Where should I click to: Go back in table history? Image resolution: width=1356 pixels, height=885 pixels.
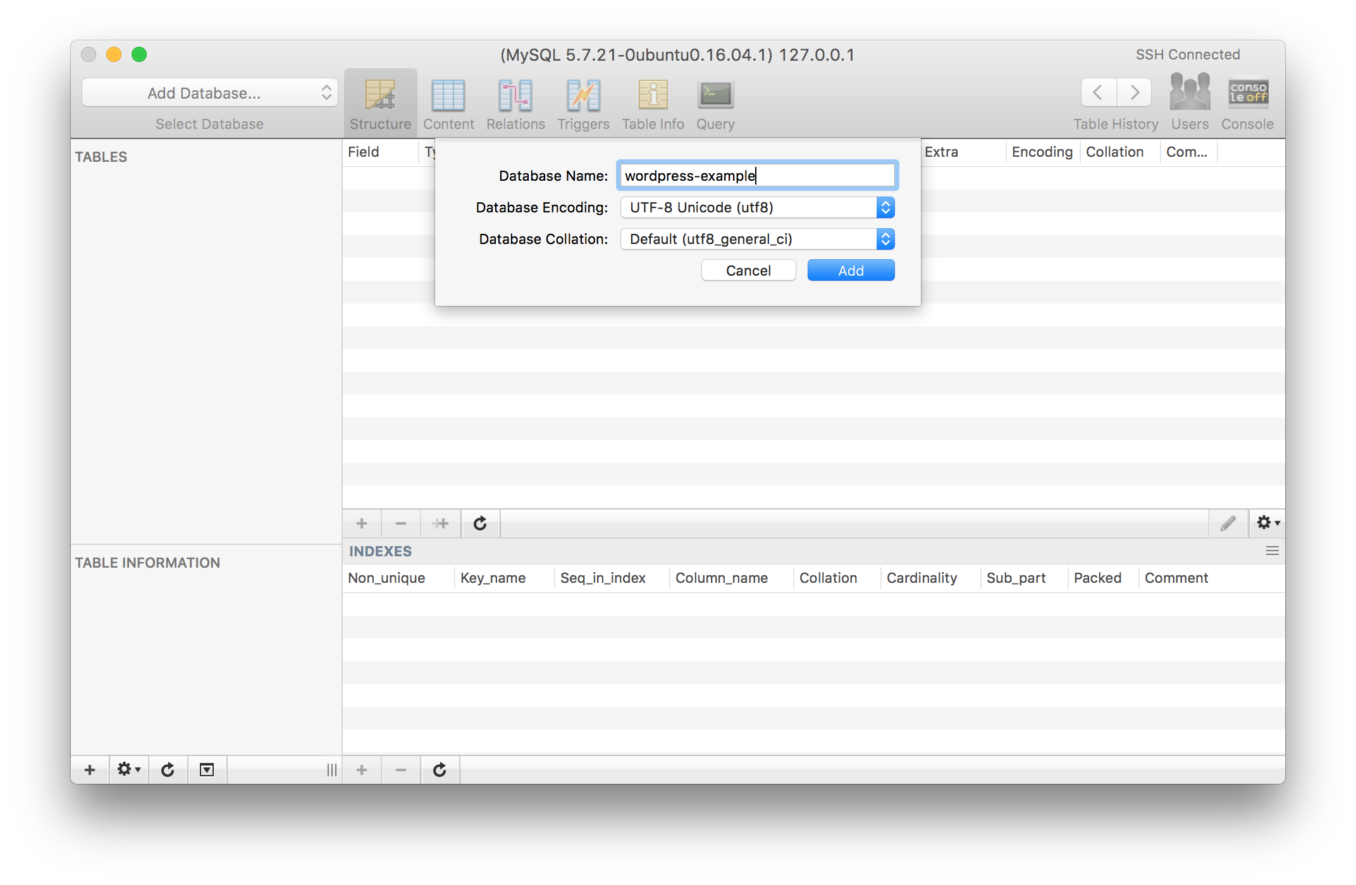coord(1099,93)
